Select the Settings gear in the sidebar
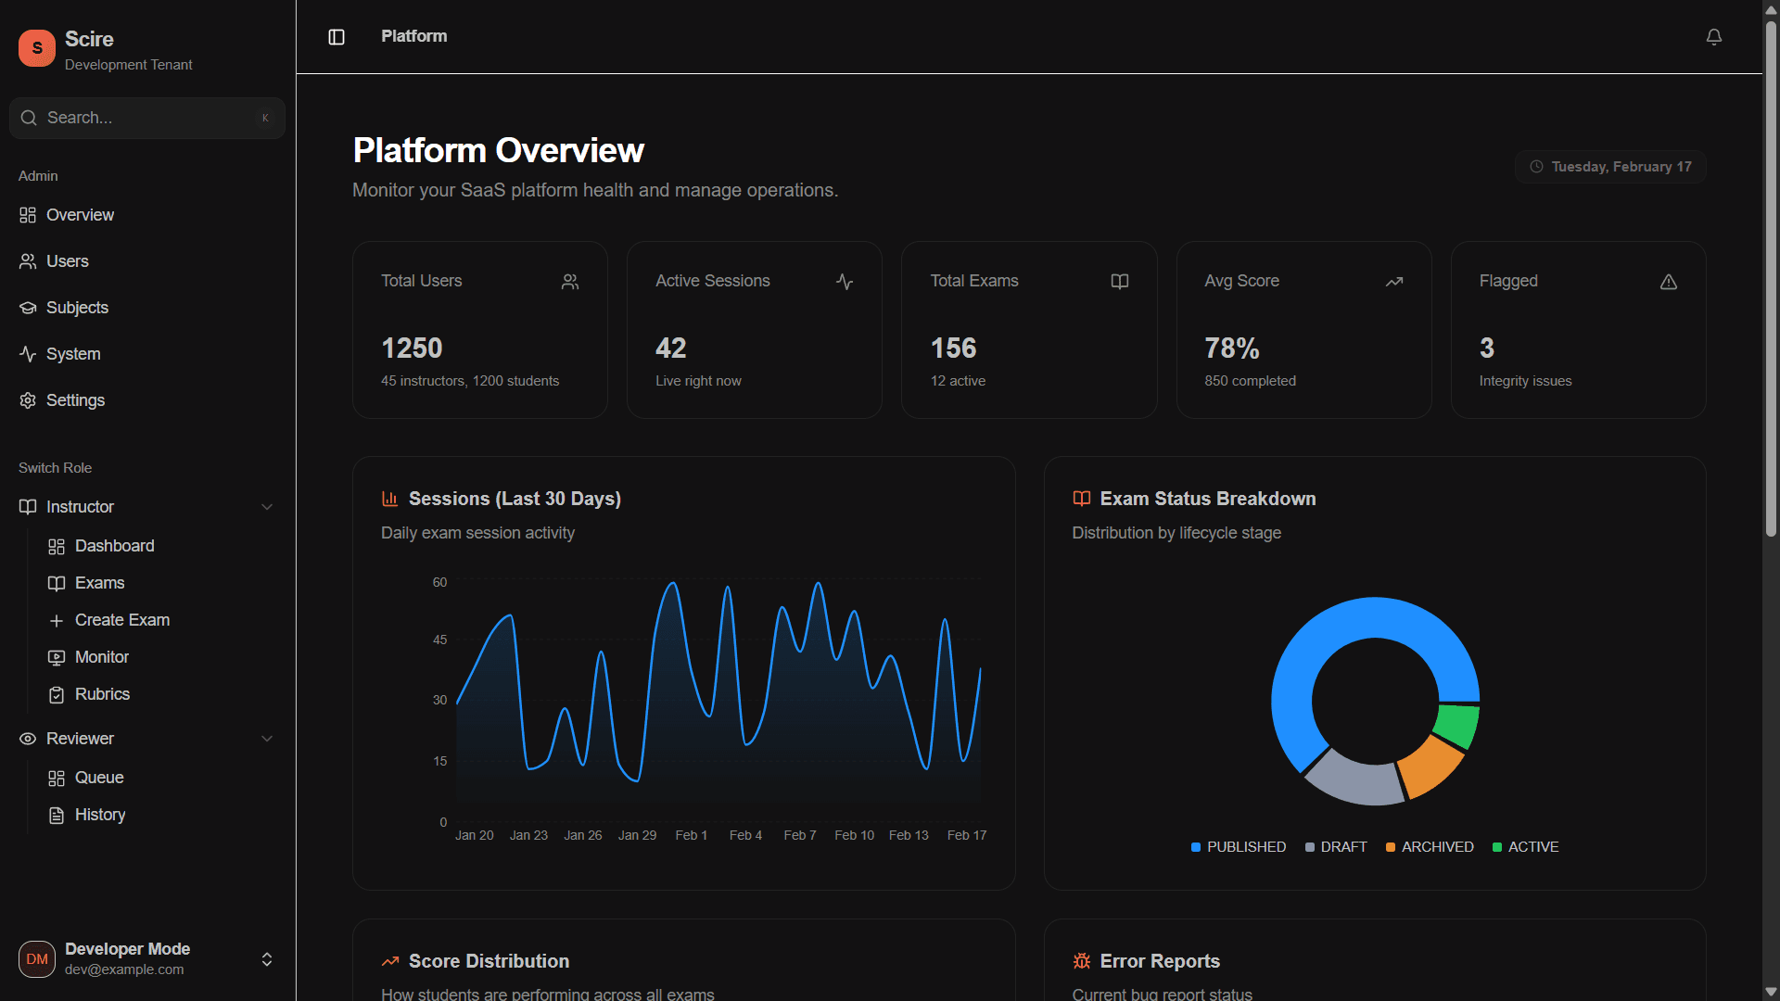The width and height of the screenshot is (1780, 1001). (x=28, y=399)
